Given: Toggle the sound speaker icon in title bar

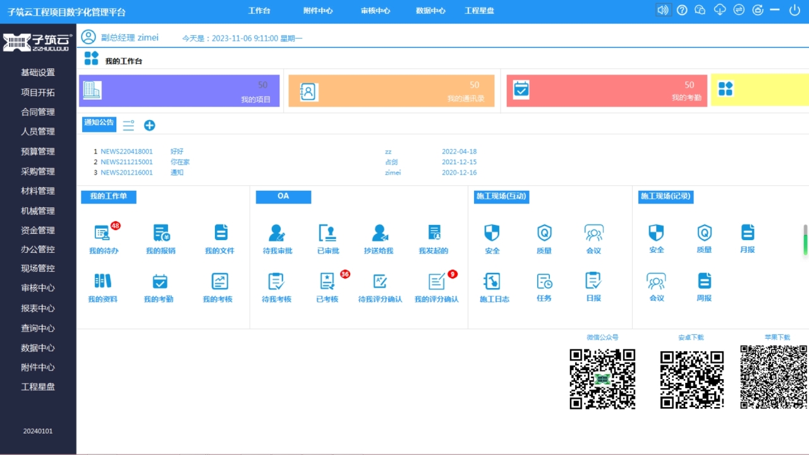Looking at the screenshot, I should tap(662, 10).
